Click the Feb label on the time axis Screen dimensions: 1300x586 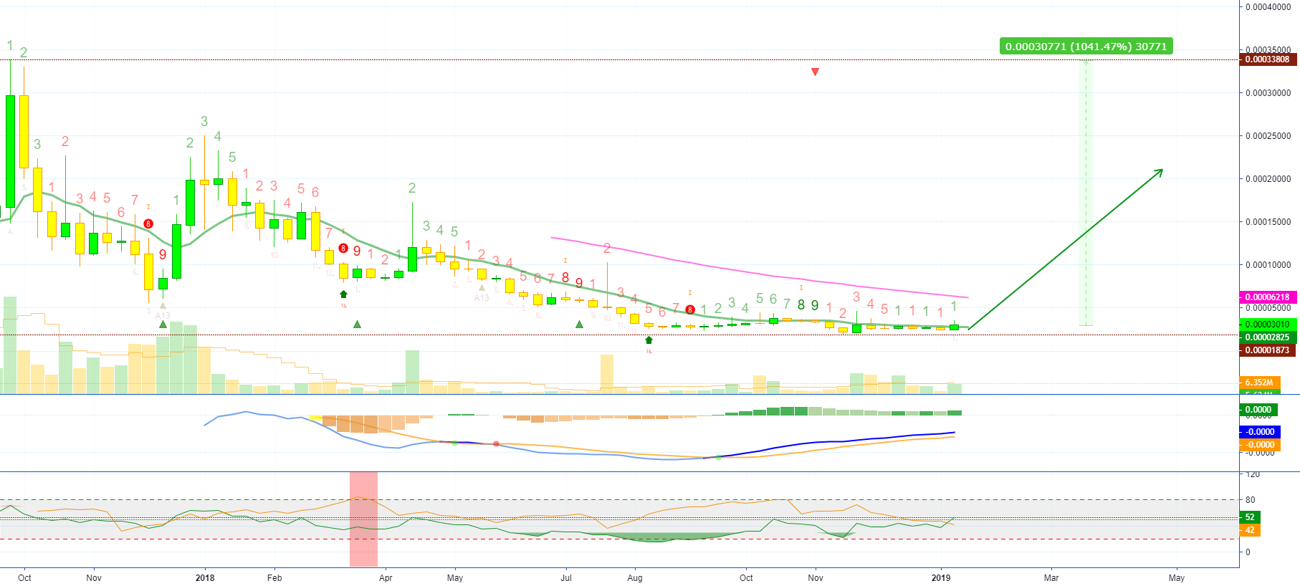[x=274, y=578]
